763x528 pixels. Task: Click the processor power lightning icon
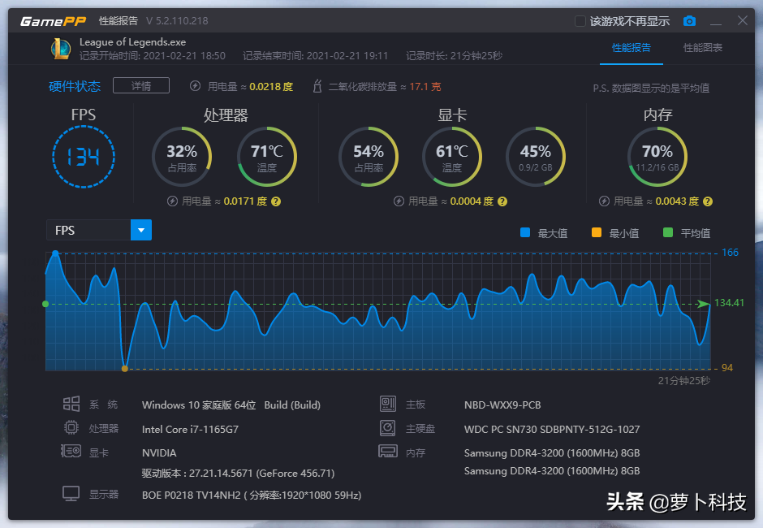point(172,201)
